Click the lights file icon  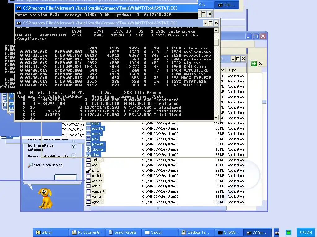(88, 170)
